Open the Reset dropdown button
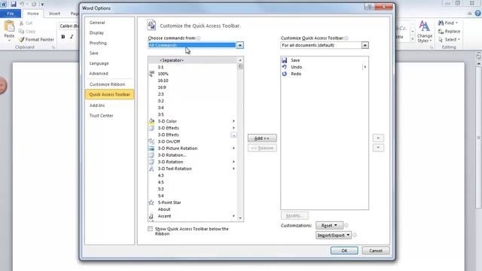Screen dimensions: 482x271 329,225
